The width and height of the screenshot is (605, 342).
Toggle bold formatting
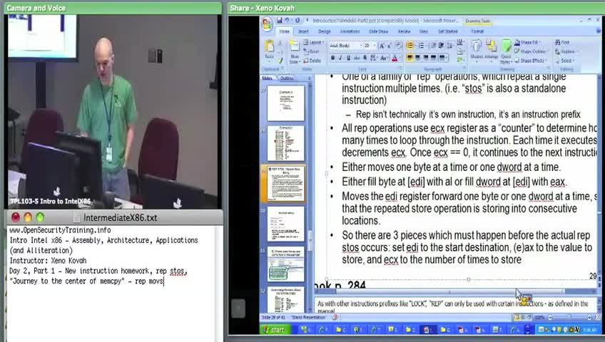point(332,58)
